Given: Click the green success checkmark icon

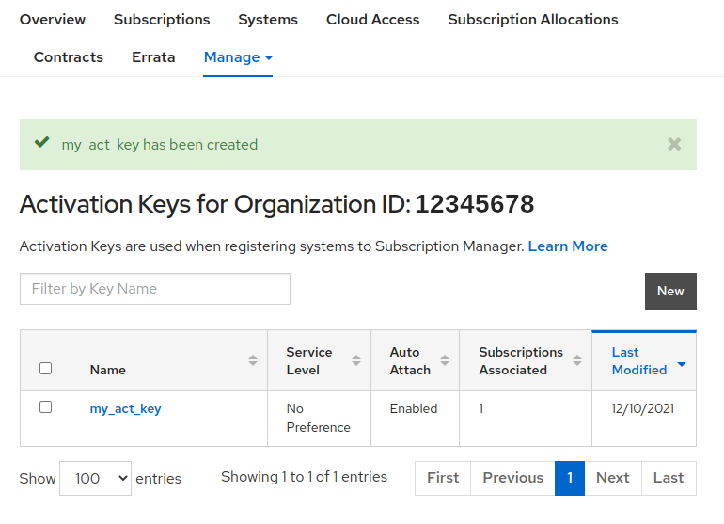Looking at the screenshot, I should click(41, 143).
